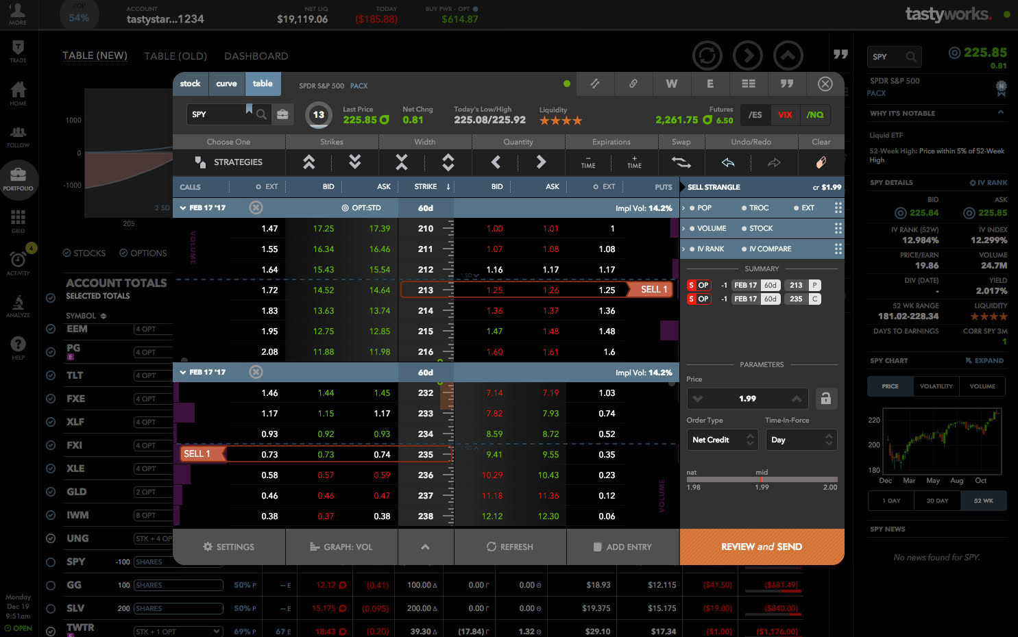The height and width of the screenshot is (637, 1018).
Task: Open the W watchlist icon
Action: tap(672, 84)
